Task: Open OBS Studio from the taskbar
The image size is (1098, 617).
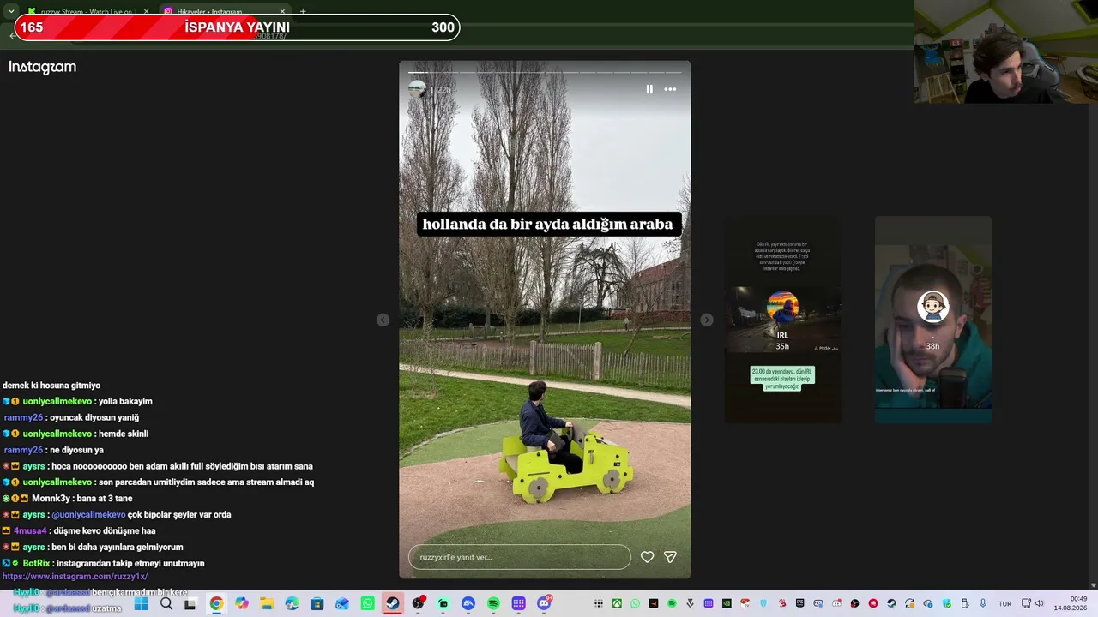Action: point(418,604)
